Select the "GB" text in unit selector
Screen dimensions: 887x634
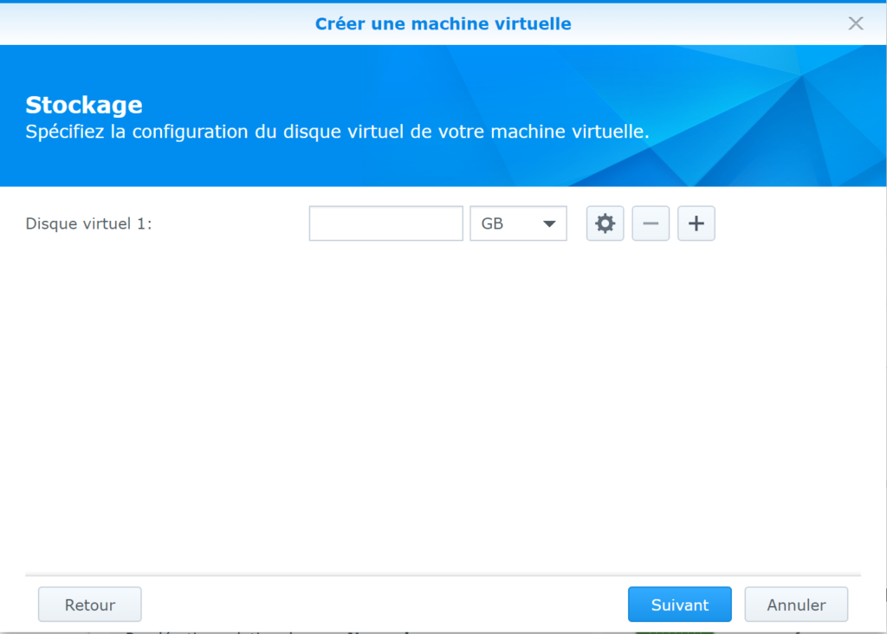pos(492,223)
